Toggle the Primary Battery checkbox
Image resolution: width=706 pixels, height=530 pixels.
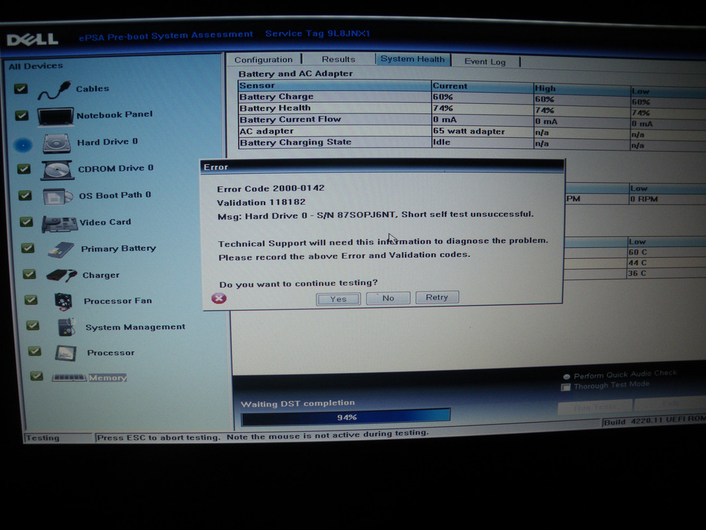coord(28,248)
